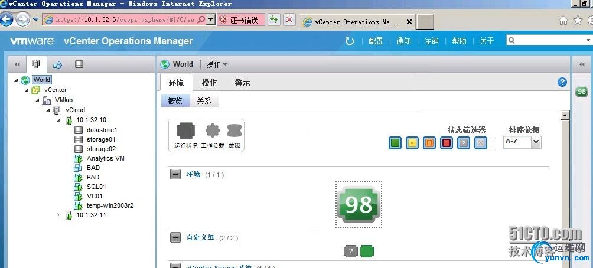Screen dimensions: 593x268
Task: Switch to the 环境 environment tab
Action: click(x=176, y=83)
